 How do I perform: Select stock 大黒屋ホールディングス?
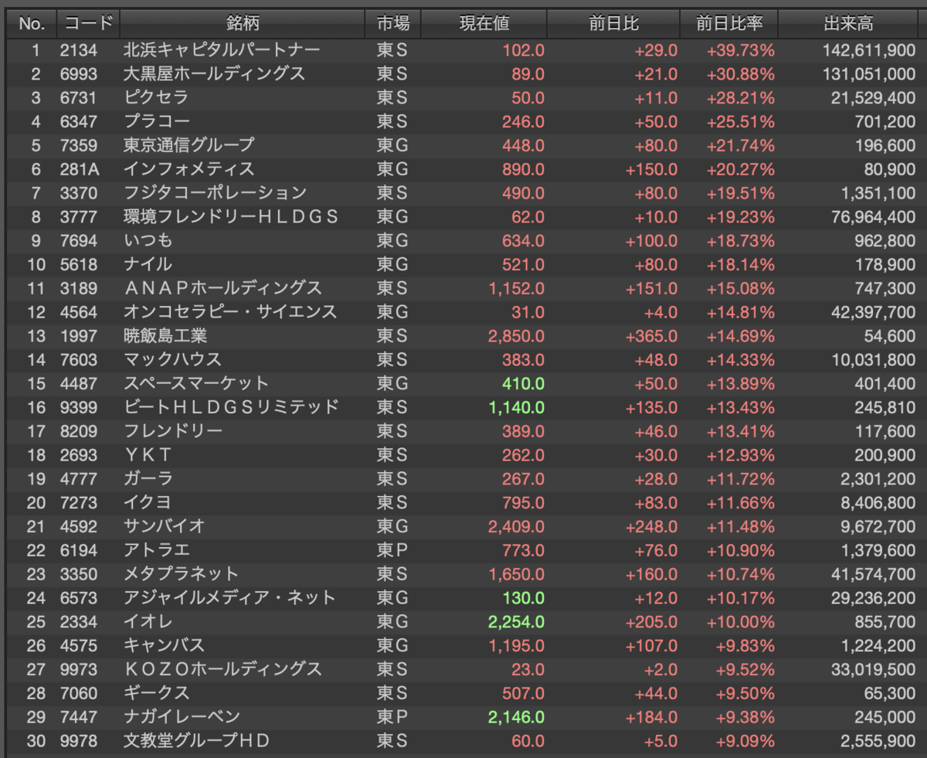[x=214, y=74]
